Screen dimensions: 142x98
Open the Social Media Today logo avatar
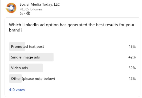[x=11, y=8]
